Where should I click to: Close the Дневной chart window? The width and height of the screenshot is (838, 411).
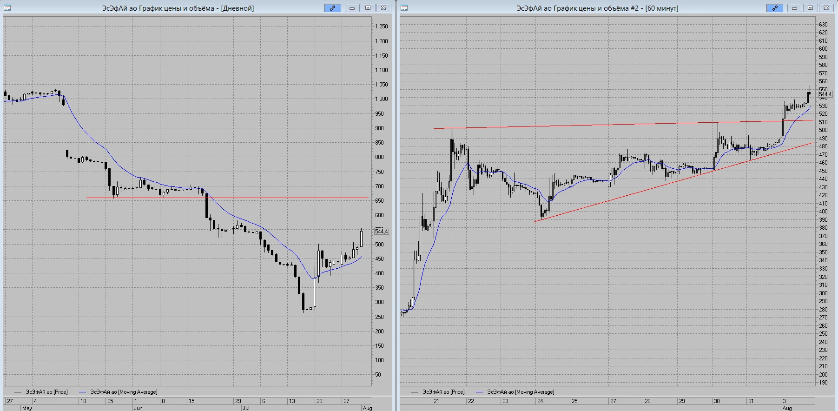383,8
